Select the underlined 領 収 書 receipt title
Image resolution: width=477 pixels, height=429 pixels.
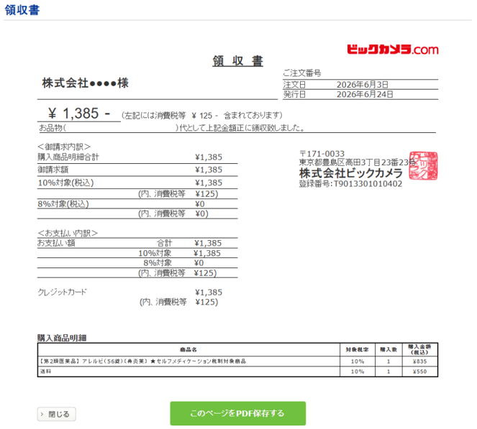point(237,61)
